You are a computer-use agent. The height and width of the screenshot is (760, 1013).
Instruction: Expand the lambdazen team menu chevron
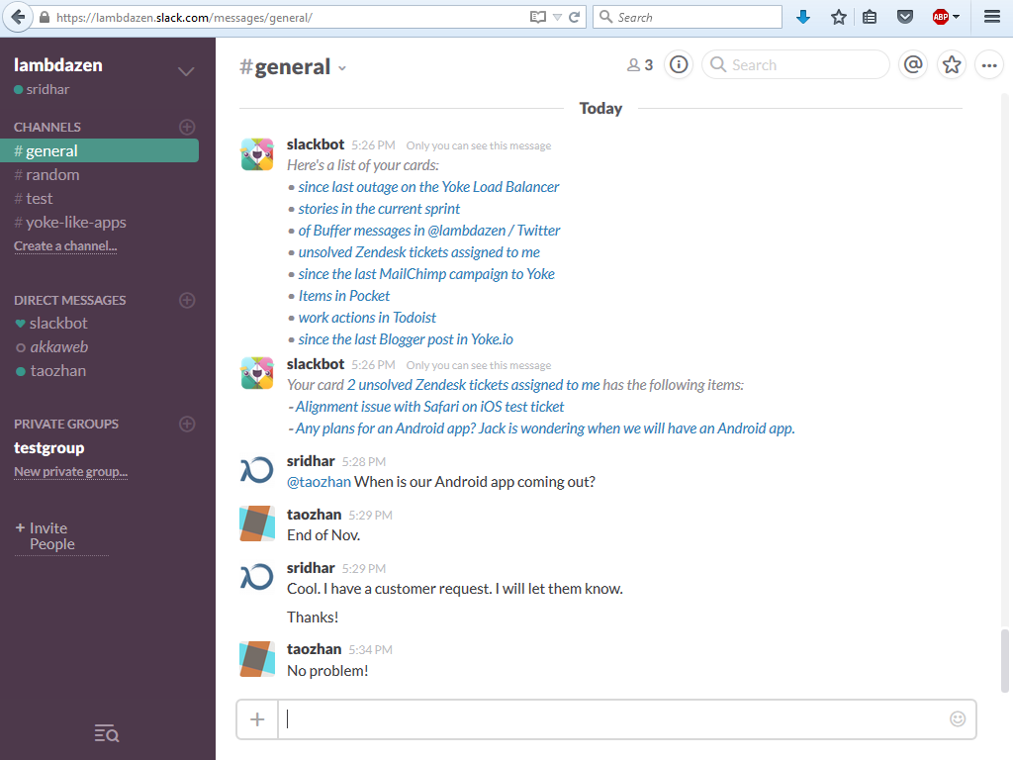coord(185,71)
